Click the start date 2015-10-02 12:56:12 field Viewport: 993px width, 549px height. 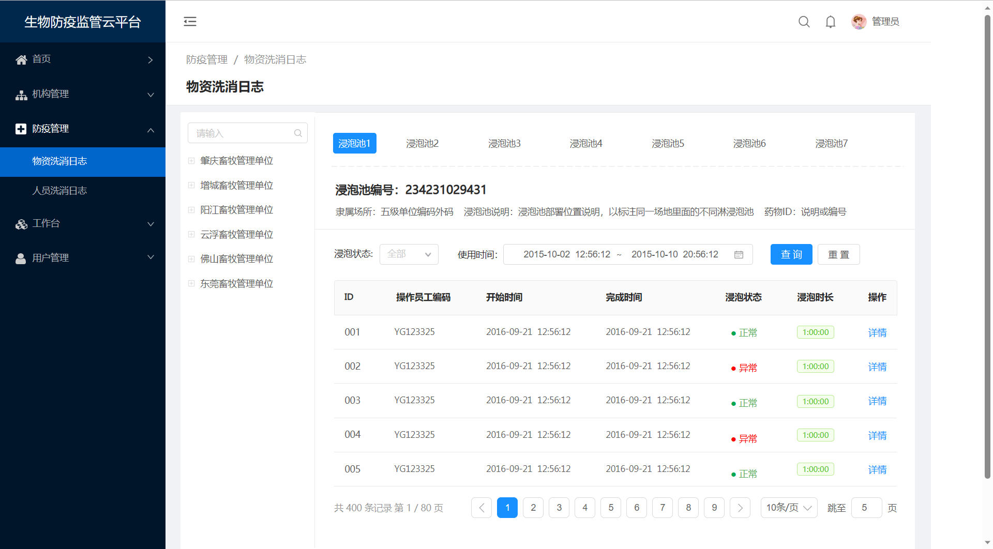click(x=567, y=254)
